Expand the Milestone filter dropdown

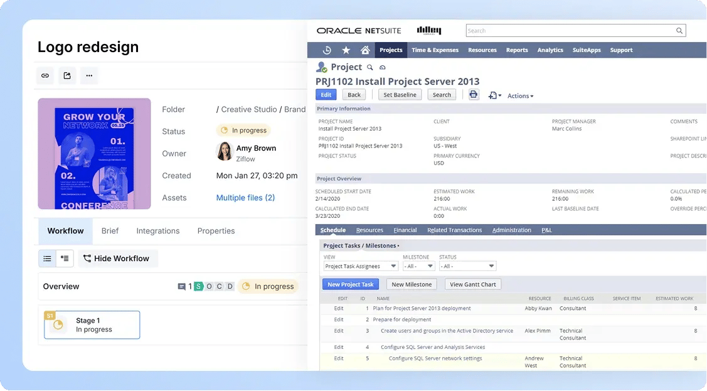point(418,266)
